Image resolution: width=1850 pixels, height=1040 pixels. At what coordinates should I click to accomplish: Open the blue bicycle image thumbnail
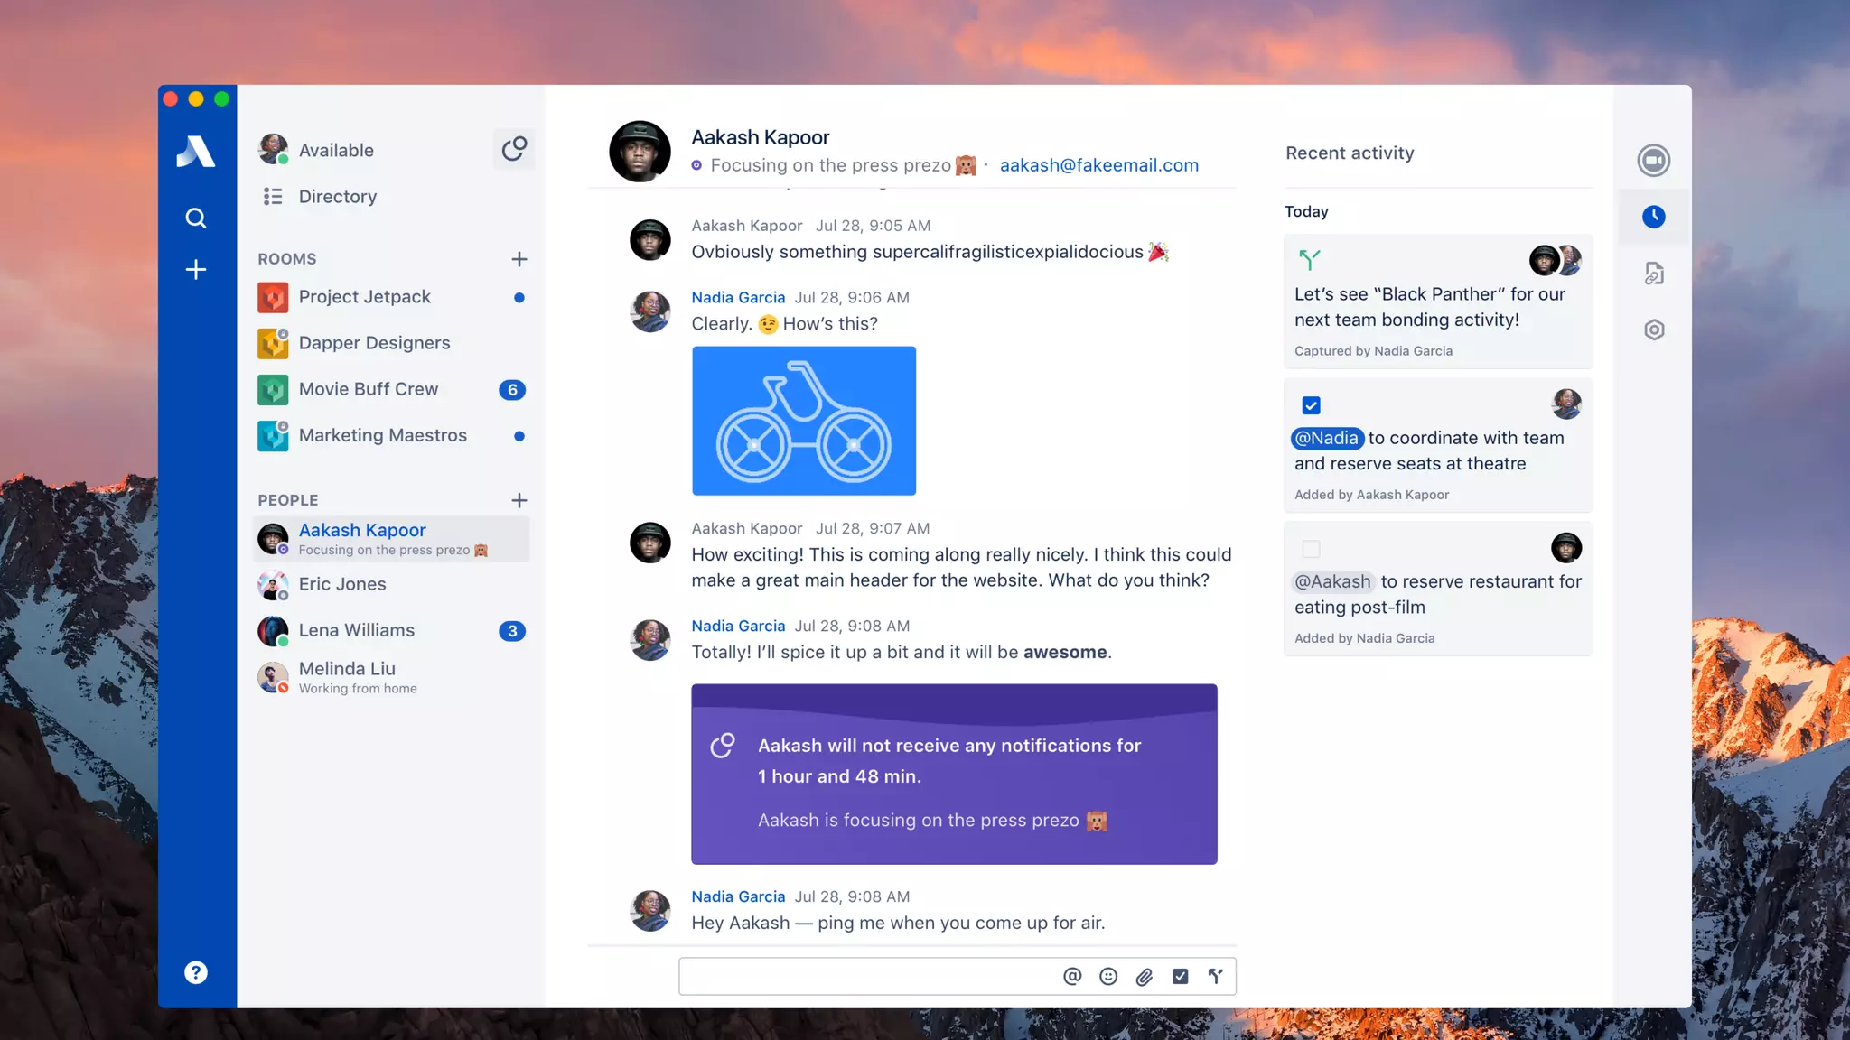point(803,421)
